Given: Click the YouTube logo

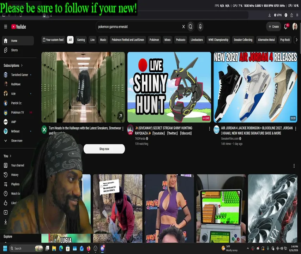Looking at the screenshot, I should tap(19, 27).
